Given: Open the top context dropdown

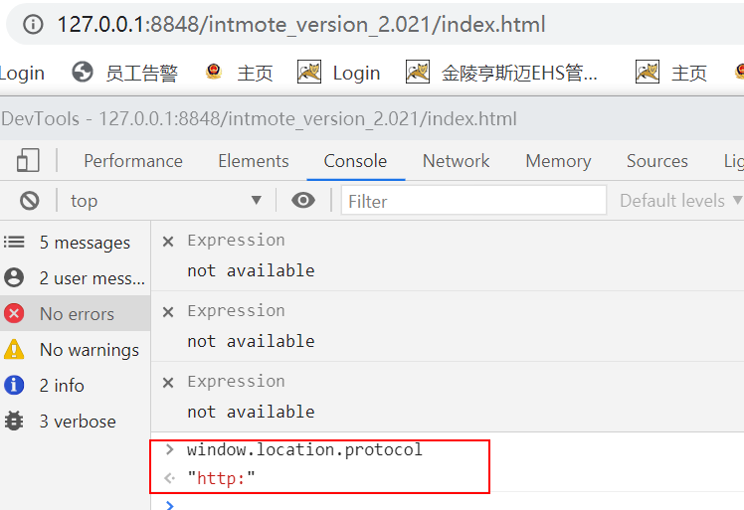Looking at the screenshot, I should click(165, 201).
